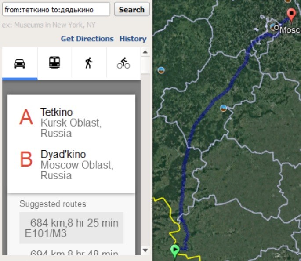Open the Get Directions link

tap(87, 39)
